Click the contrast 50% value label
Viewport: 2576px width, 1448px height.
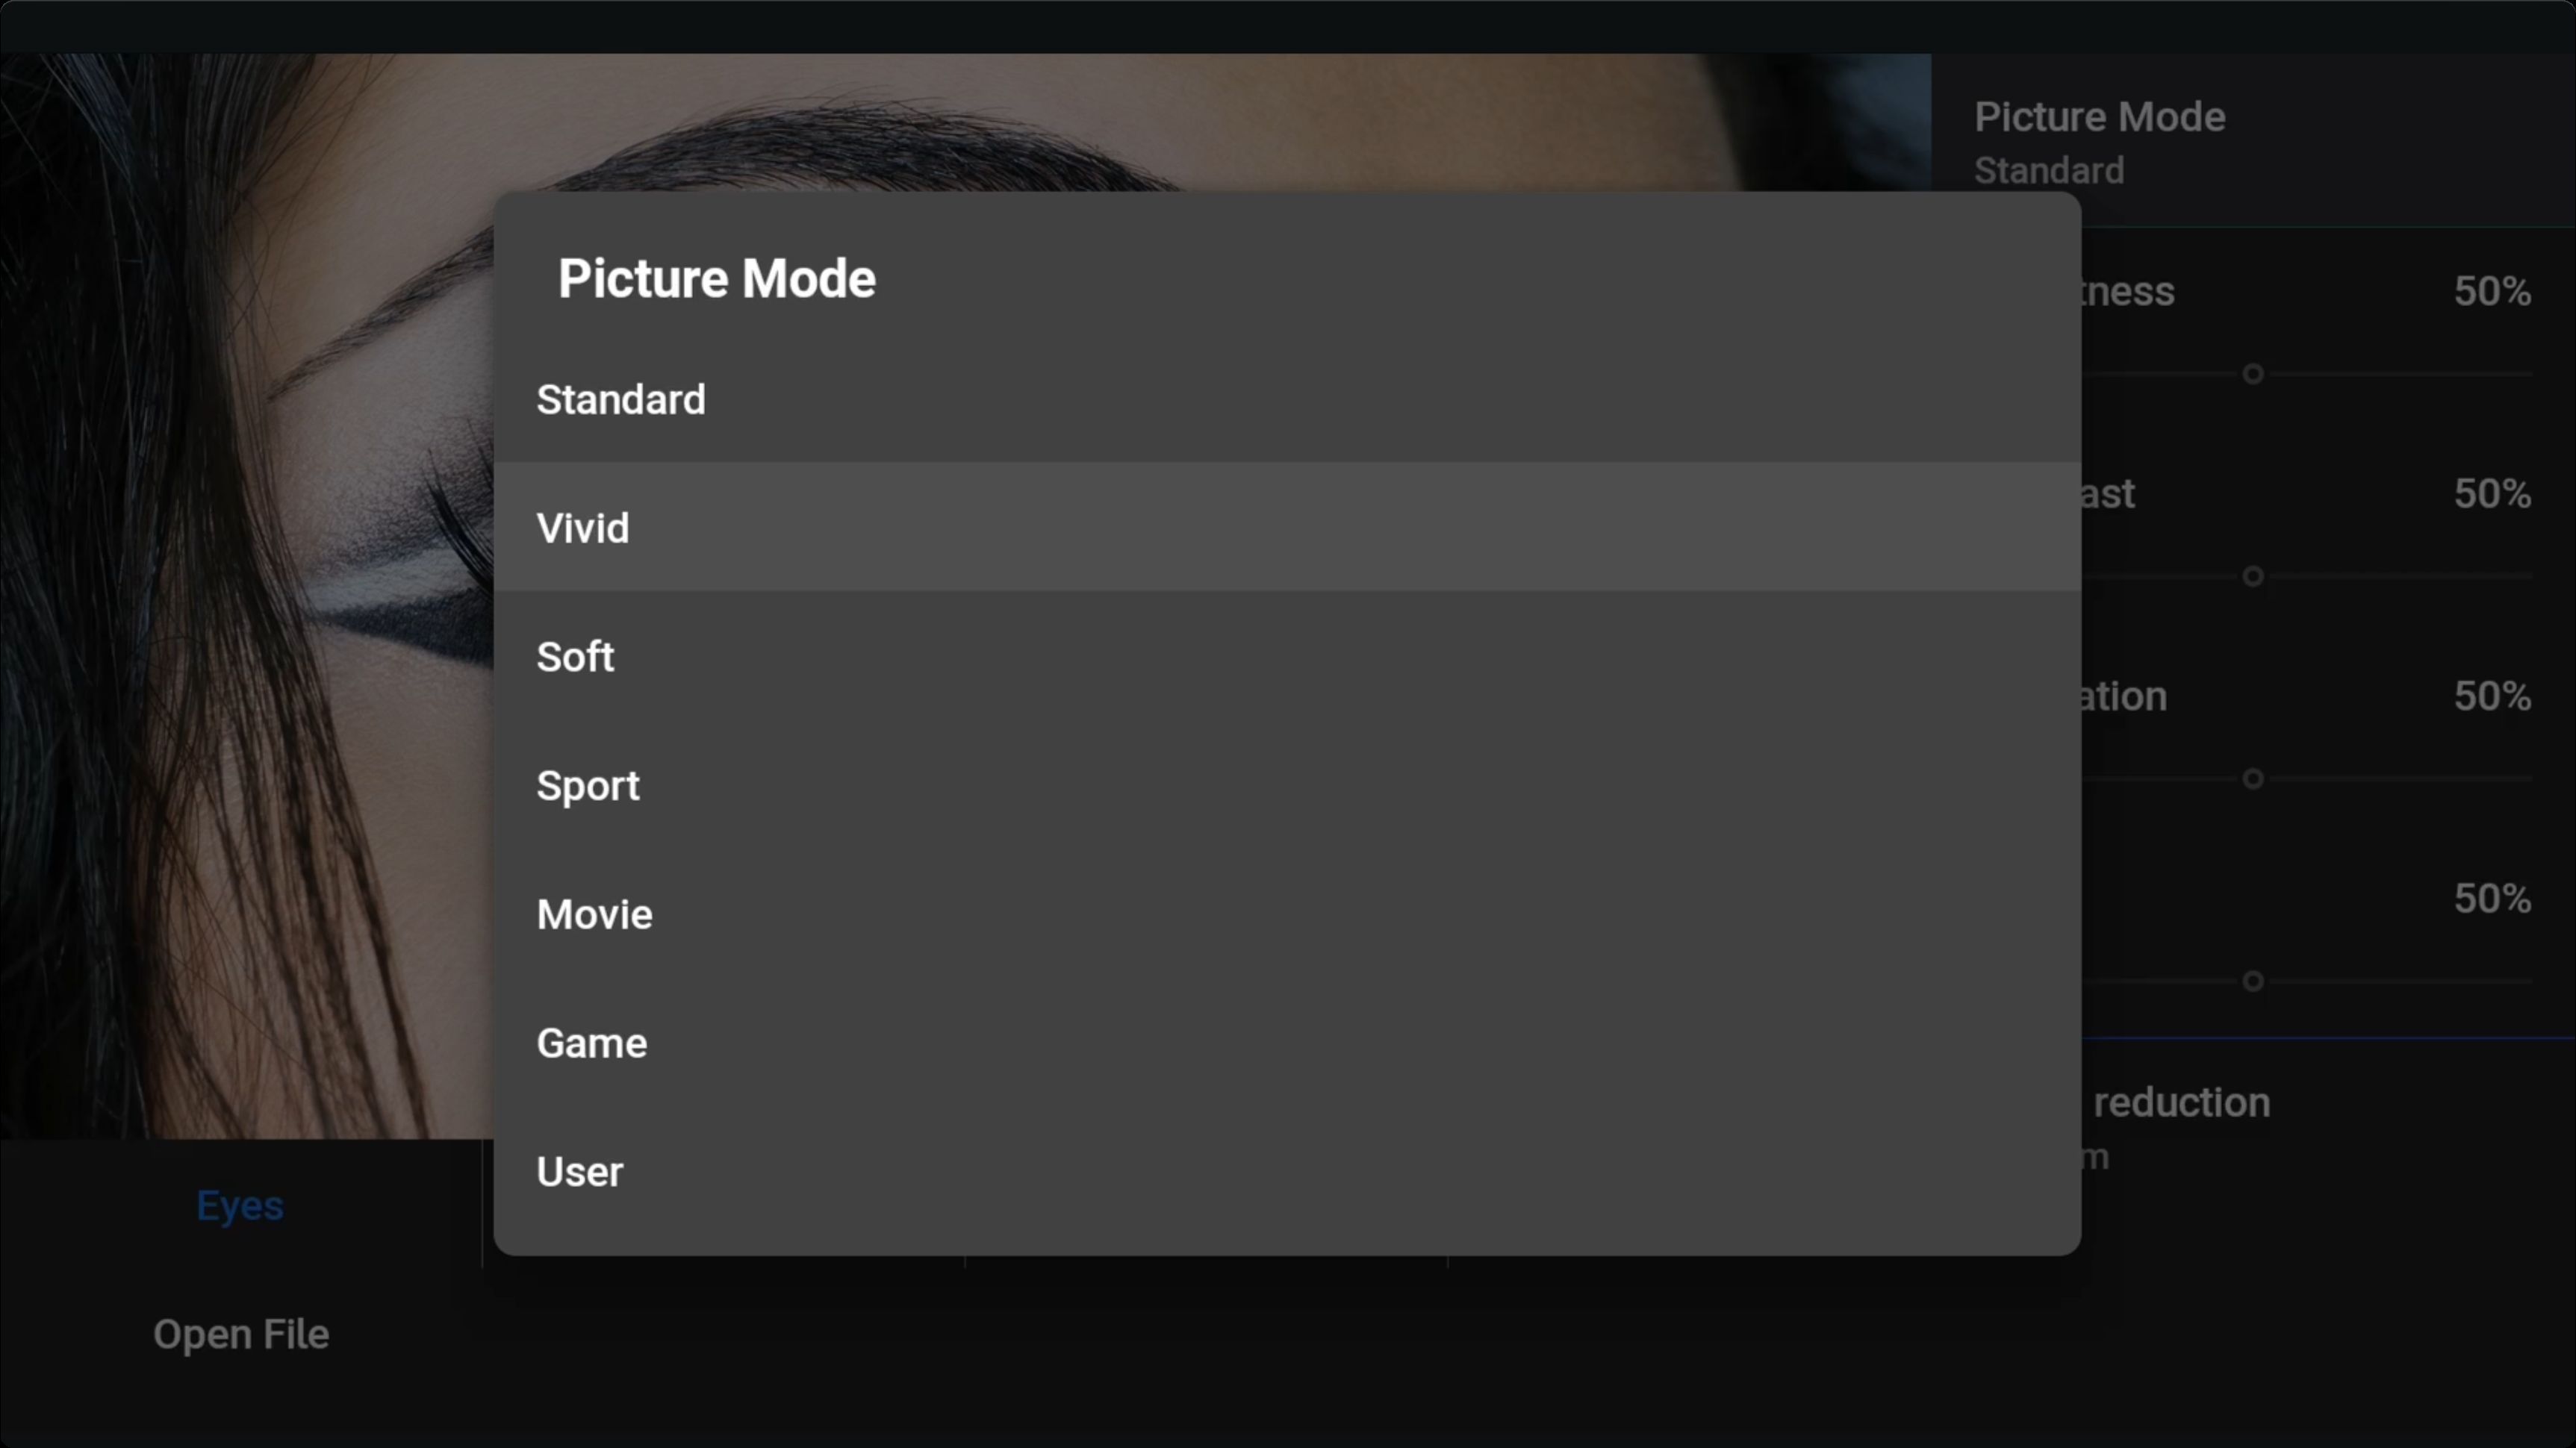pyautogui.click(x=2492, y=493)
